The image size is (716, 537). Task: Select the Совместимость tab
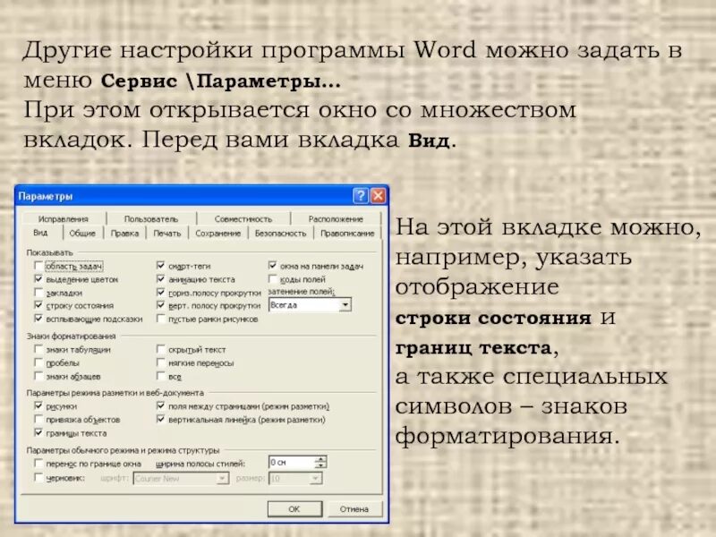click(x=243, y=219)
